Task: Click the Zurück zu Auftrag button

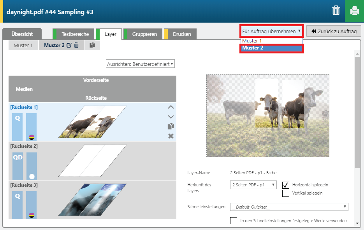Action: [x=334, y=31]
